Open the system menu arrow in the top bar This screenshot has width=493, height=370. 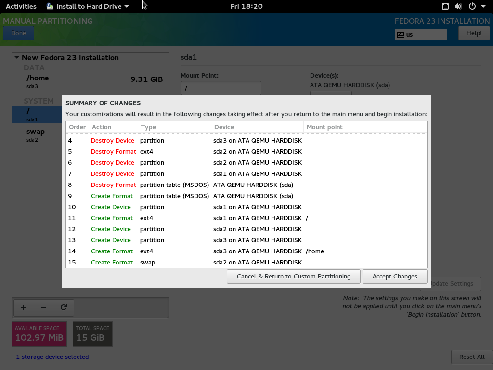point(483,6)
